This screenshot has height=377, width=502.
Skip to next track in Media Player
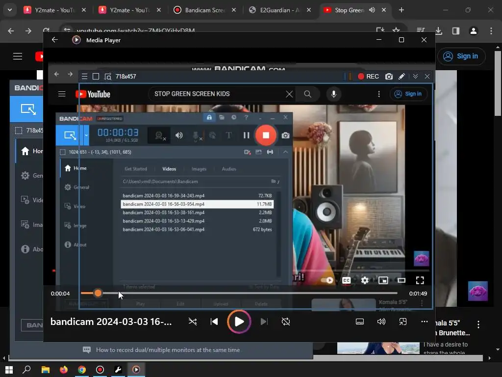pyautogui.click(x=264, y=322)
